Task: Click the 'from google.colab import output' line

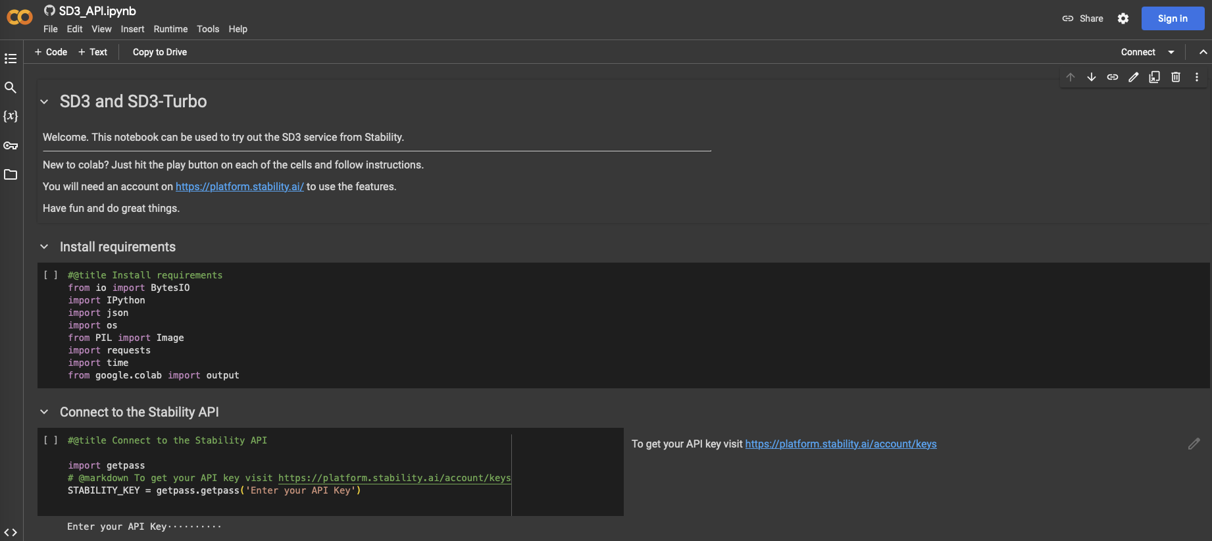Action: point(153,375)
